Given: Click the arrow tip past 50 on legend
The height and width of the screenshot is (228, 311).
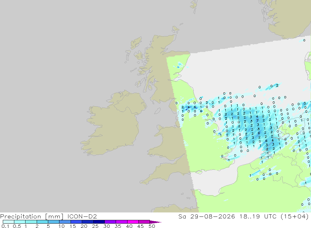Looking at the screenshot, I should pos(156,222).
